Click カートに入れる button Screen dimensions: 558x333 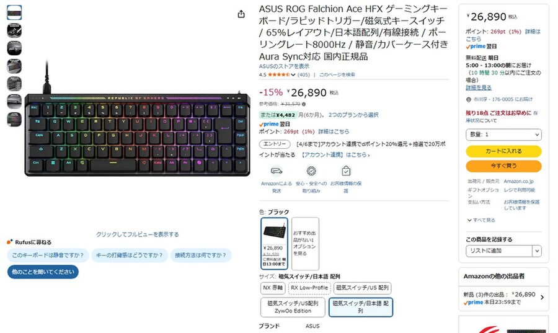[x=503, y=151]
